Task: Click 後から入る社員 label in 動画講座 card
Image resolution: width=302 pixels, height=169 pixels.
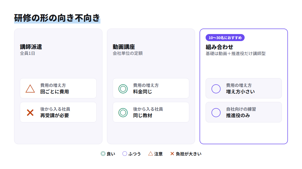Action: (148, 109)
